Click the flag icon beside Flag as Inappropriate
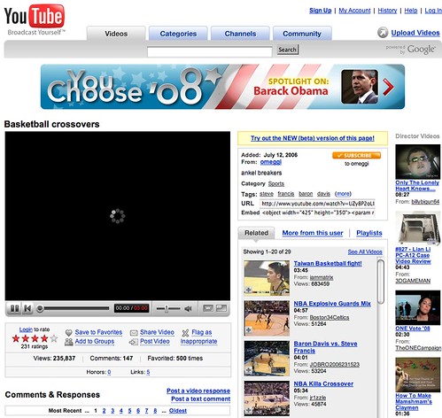The width and height of the screenshot is (442, 418). coord(185,333)
